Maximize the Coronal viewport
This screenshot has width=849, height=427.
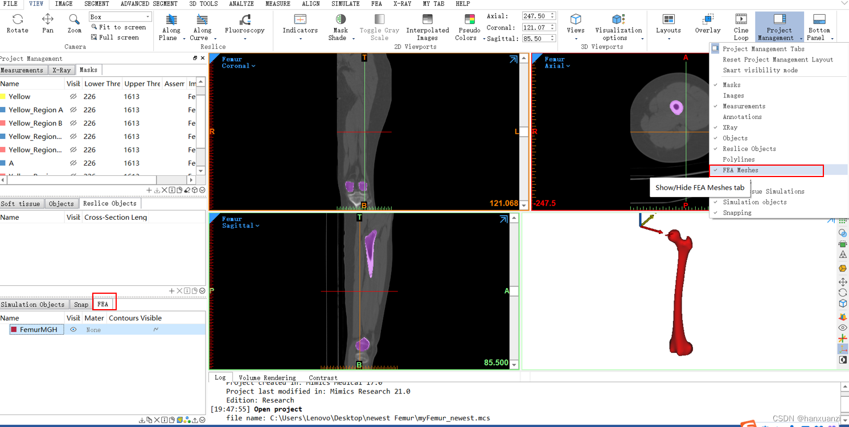click(514, 59)
